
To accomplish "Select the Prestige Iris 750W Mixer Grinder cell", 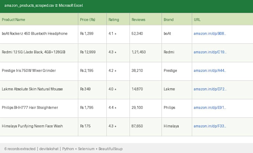I will click(x=39, y=71).
